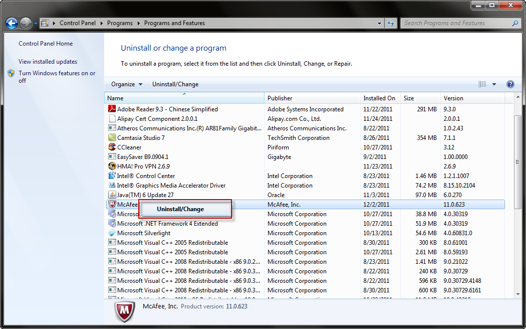Click the Java(TM) 6 Update 27 icon
This screenshot has width=526, height=329.
point(112,195)
